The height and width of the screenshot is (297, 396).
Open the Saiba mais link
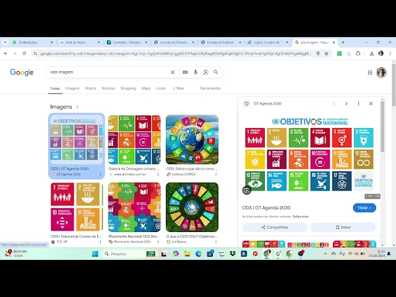point(301,217)
